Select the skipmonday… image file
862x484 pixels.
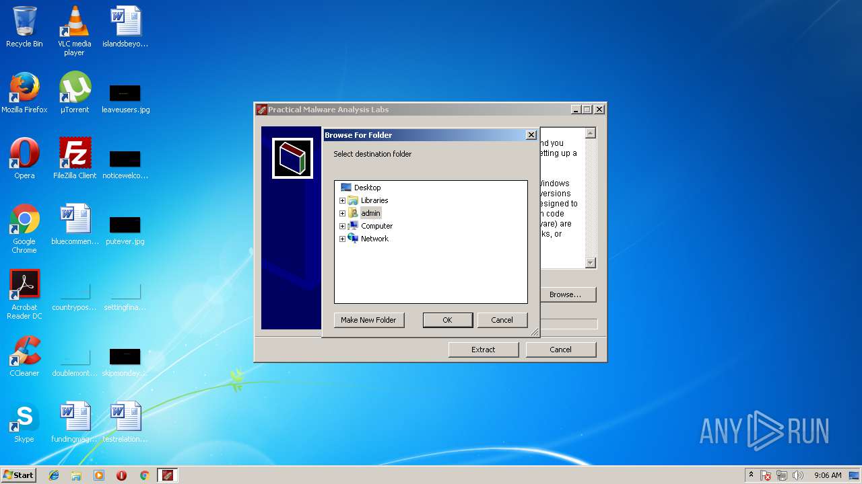[125, 361]
